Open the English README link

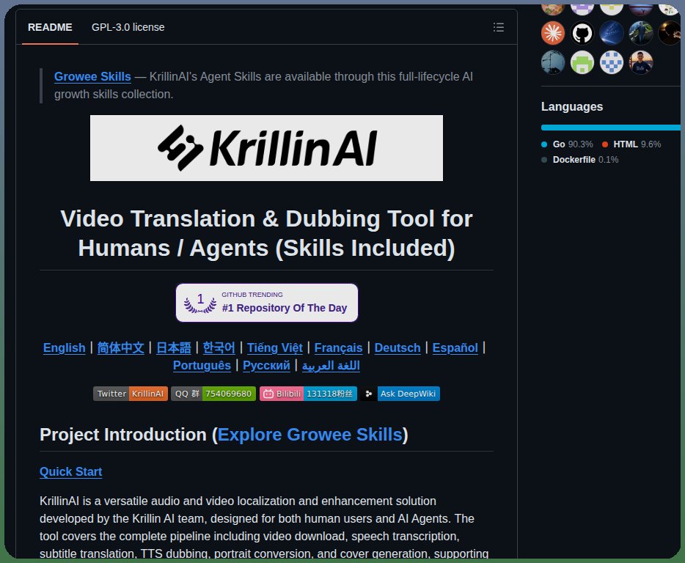click(x=65, y=347)
